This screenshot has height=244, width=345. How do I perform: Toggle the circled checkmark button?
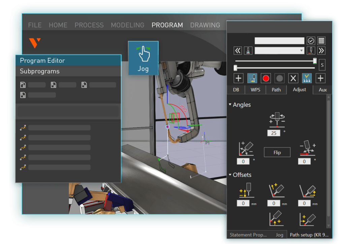click(x=311, y=41)
